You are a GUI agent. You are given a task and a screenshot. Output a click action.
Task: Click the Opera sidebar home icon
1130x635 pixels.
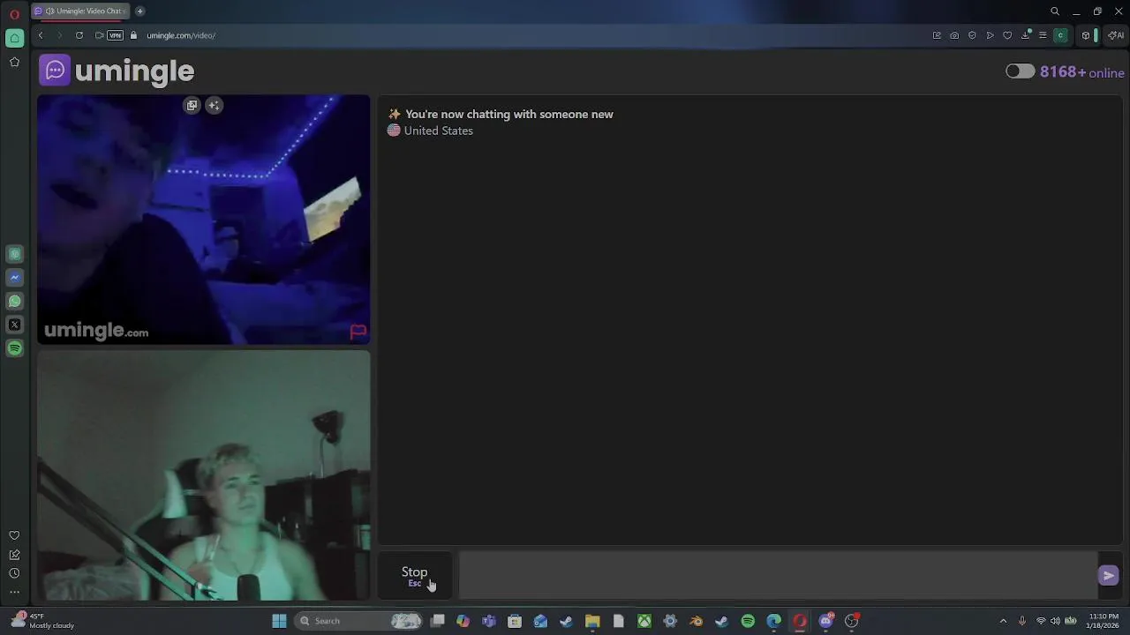click(x=14, y=38)
